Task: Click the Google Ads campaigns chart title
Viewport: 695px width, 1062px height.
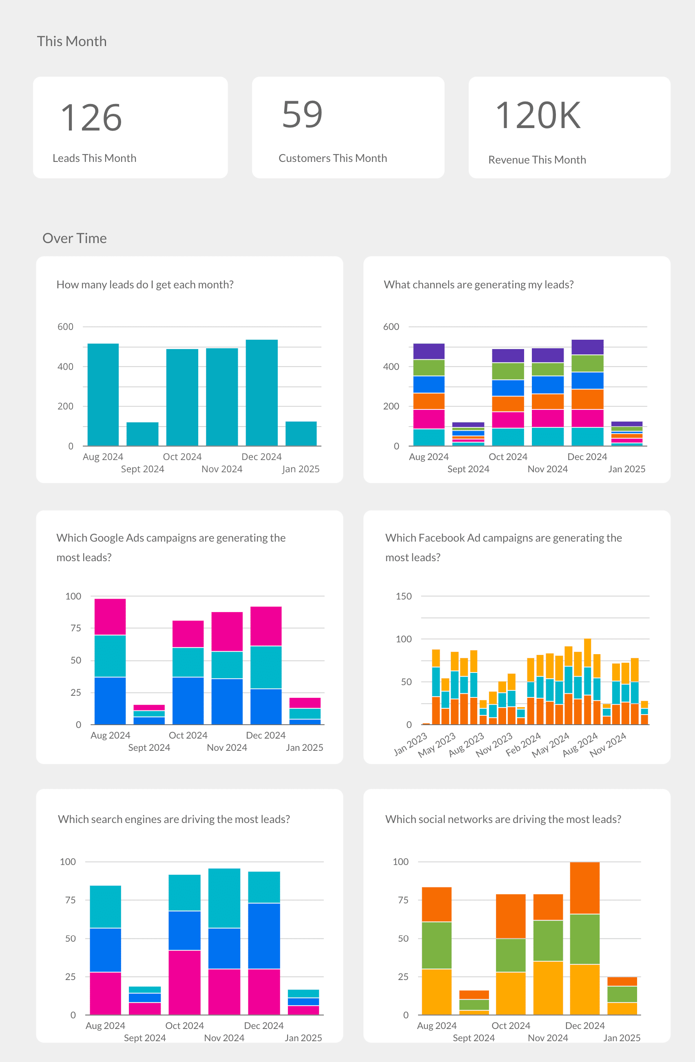Action: click(171, 547)
